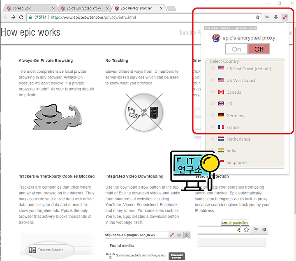Click the address bar URL
The width and height of the screenshot is (296, 261).
(x=93, y=17)
